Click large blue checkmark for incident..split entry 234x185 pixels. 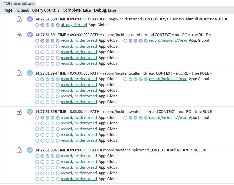[x=30, y=150]
